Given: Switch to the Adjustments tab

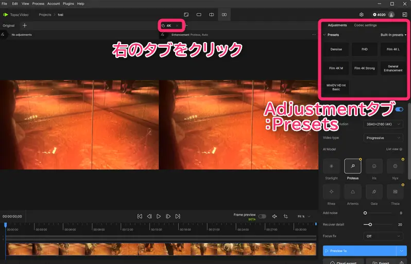Looking at the screenshot, I should point(337,25).
